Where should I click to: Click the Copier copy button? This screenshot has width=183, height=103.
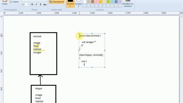tap(14, 2)
